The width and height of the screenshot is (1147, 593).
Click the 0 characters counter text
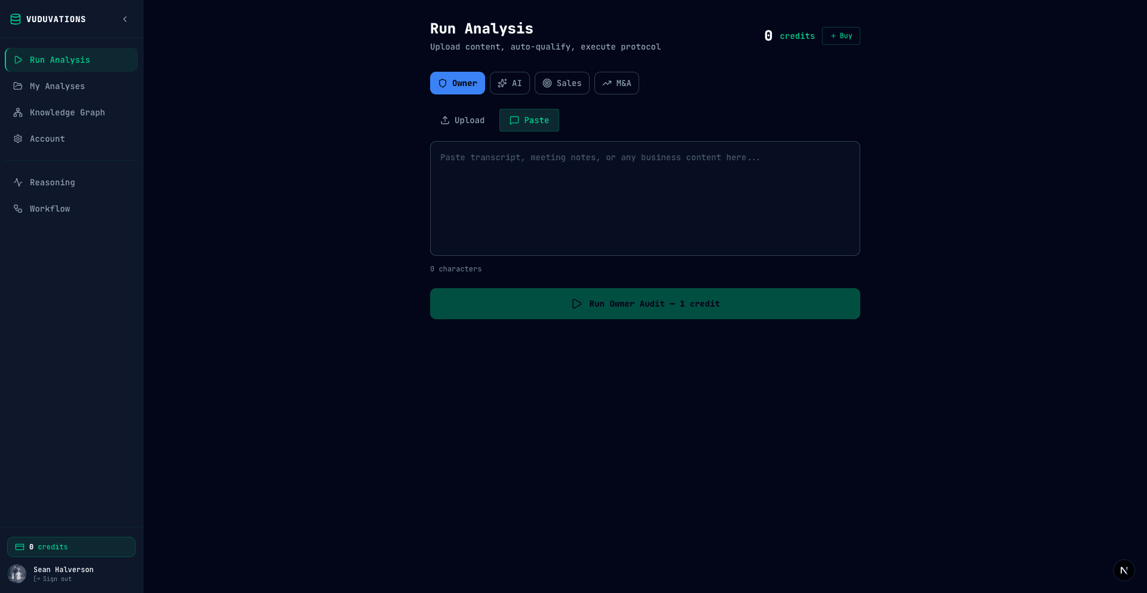pyautogui.click(x=456, y=269)
